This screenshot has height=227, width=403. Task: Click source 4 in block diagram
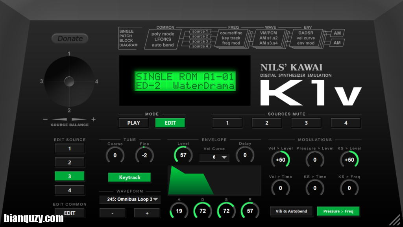[x=200, y=46]
